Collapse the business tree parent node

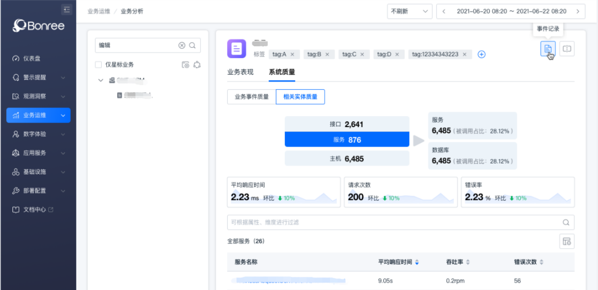100,80
